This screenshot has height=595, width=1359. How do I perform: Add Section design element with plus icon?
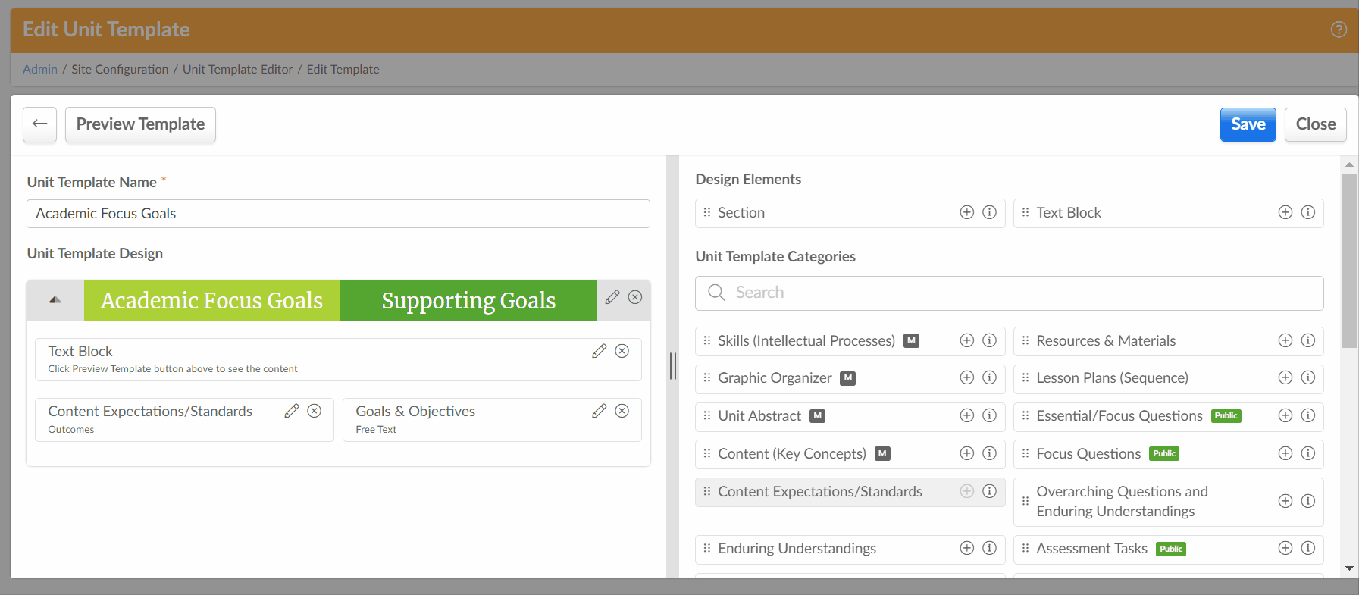(x=966, y=212)
